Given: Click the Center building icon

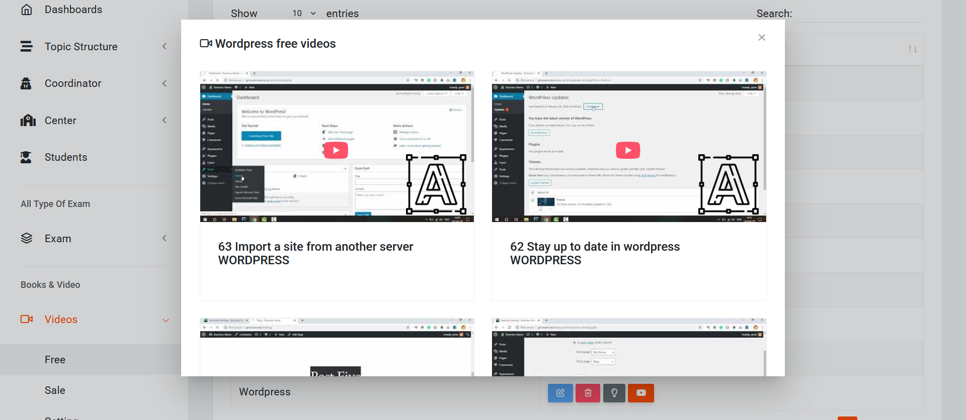Looking at the screenshot, I should click(28, 121).
